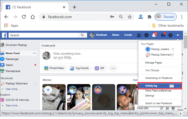Click the blue extension icon beside the puzzle icon
Viewport: 188px width, 119px height.
coord(141,17)
